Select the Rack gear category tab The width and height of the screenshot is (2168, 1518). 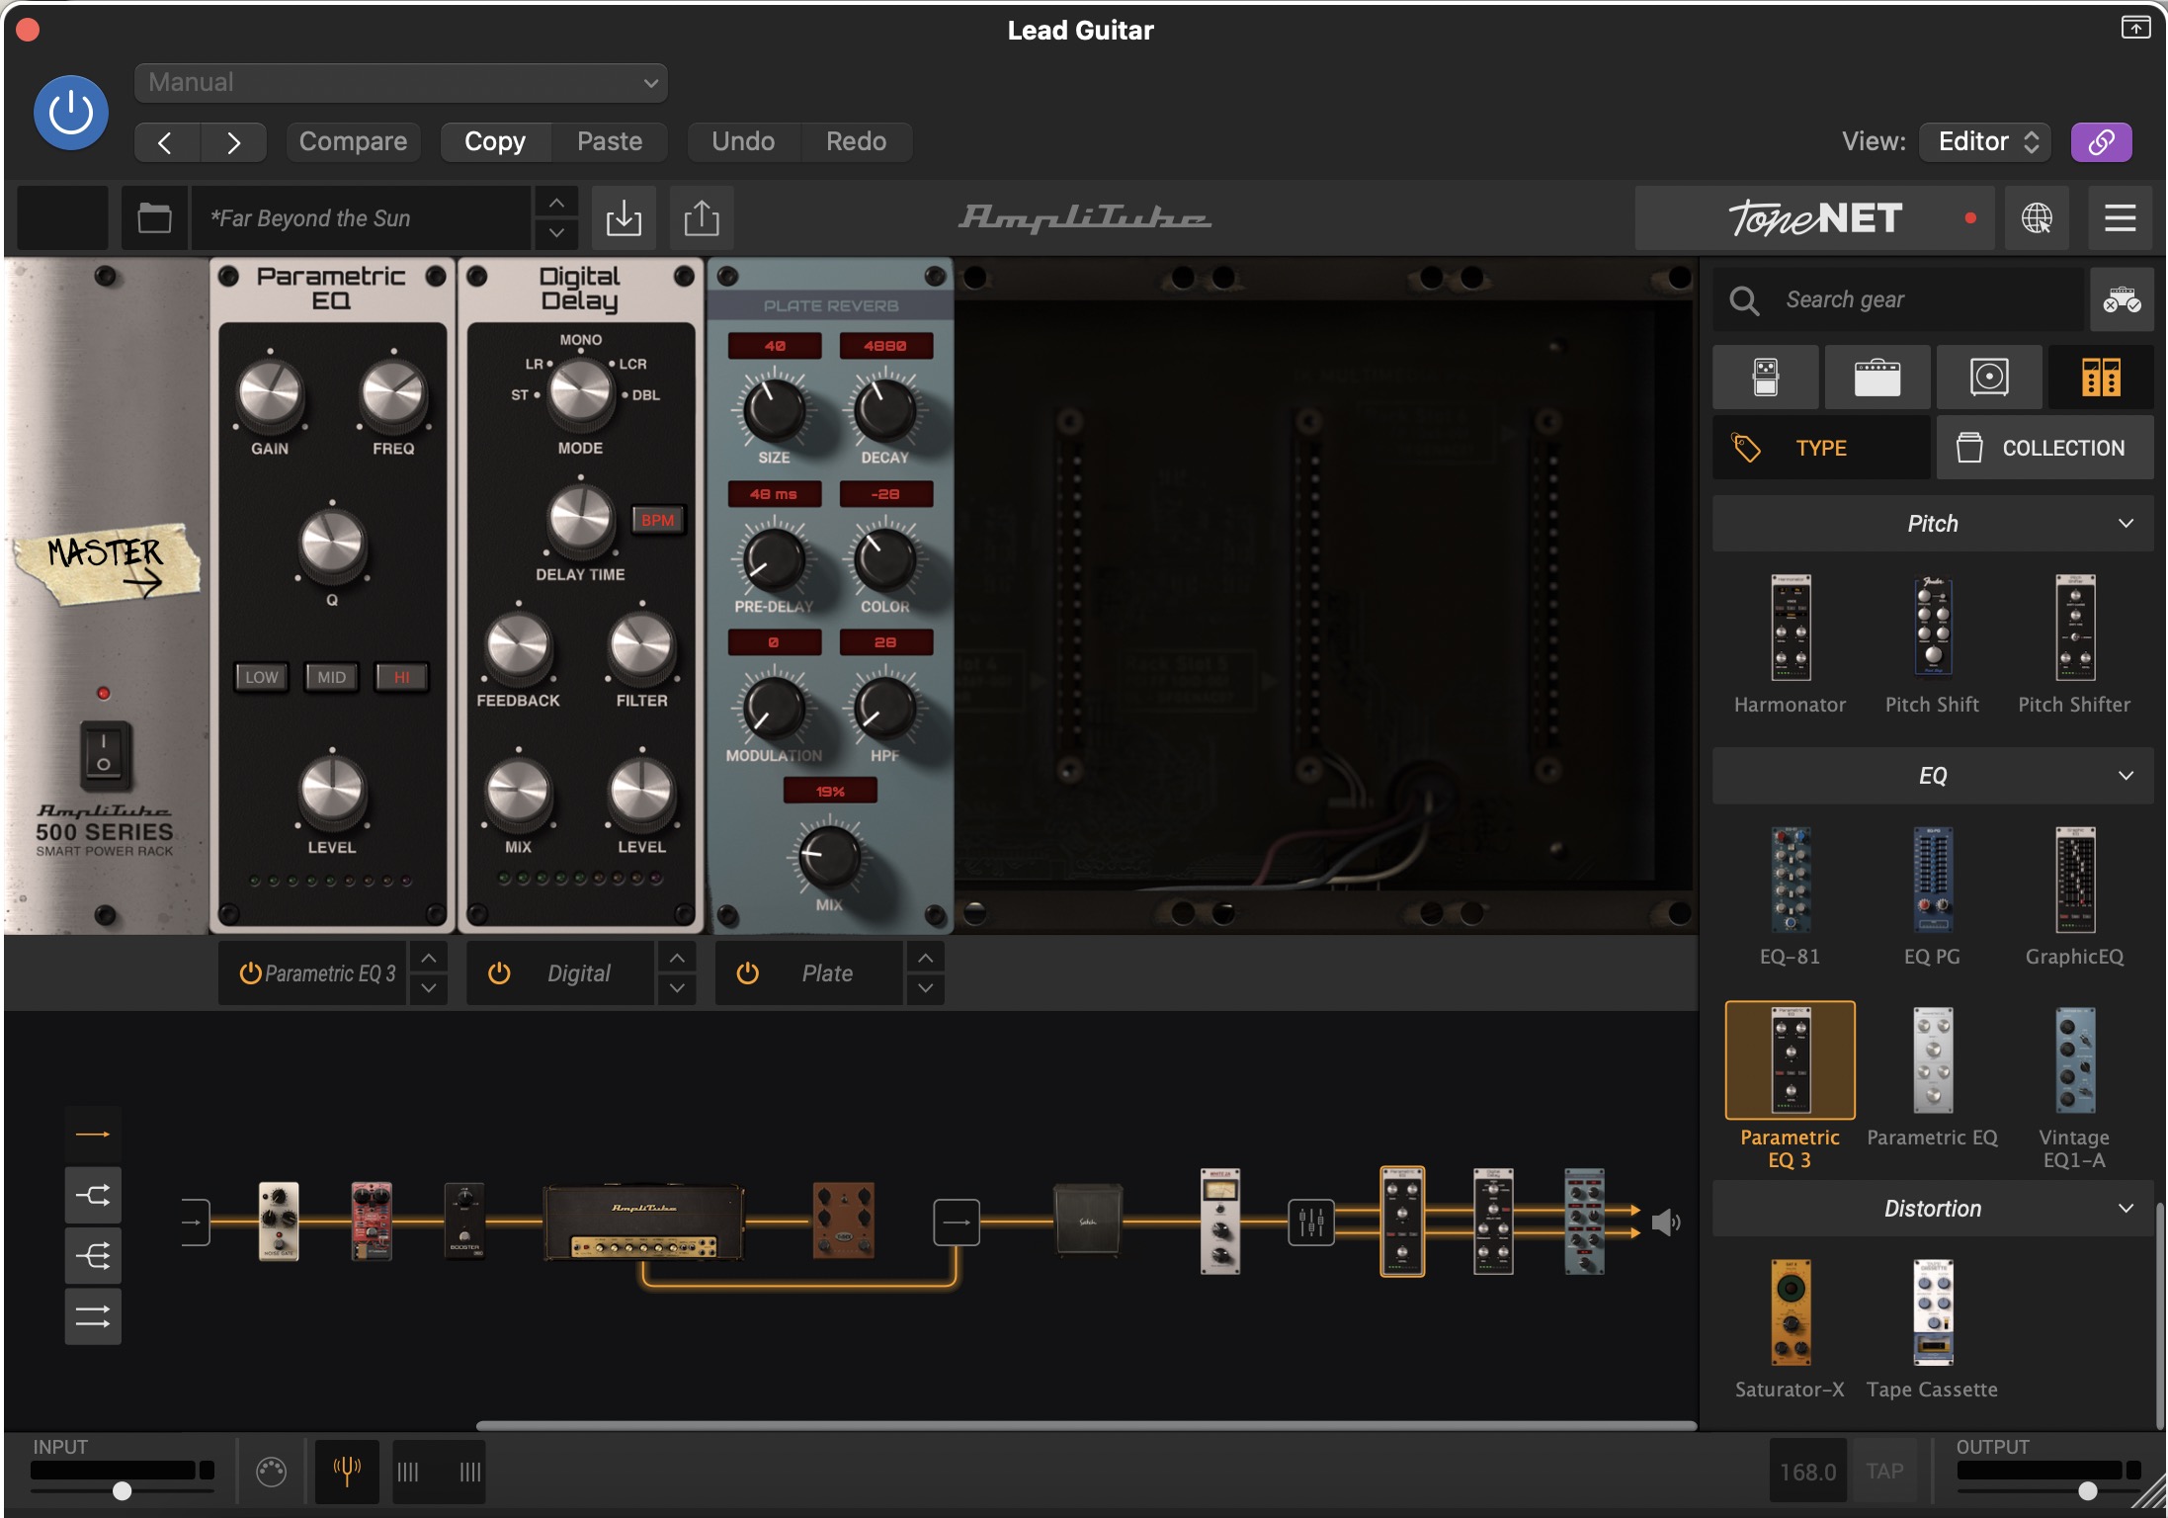click(x=2101, y=378)
